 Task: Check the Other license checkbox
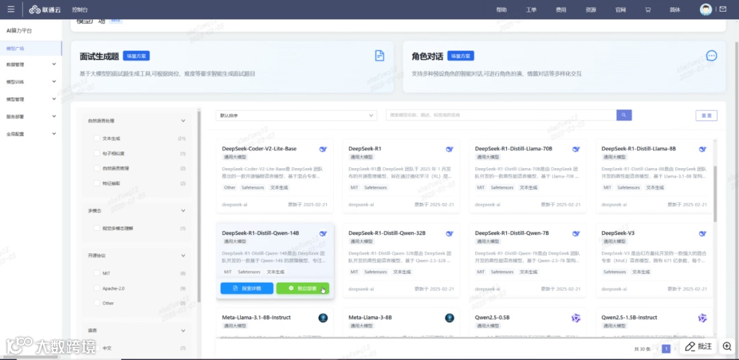[x=96, y=303]
